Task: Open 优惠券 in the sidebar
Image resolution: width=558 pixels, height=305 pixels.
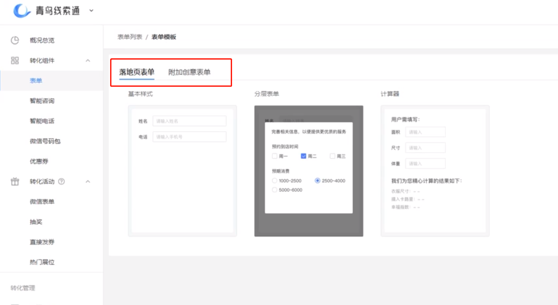Action: click(x=39, y=161)
